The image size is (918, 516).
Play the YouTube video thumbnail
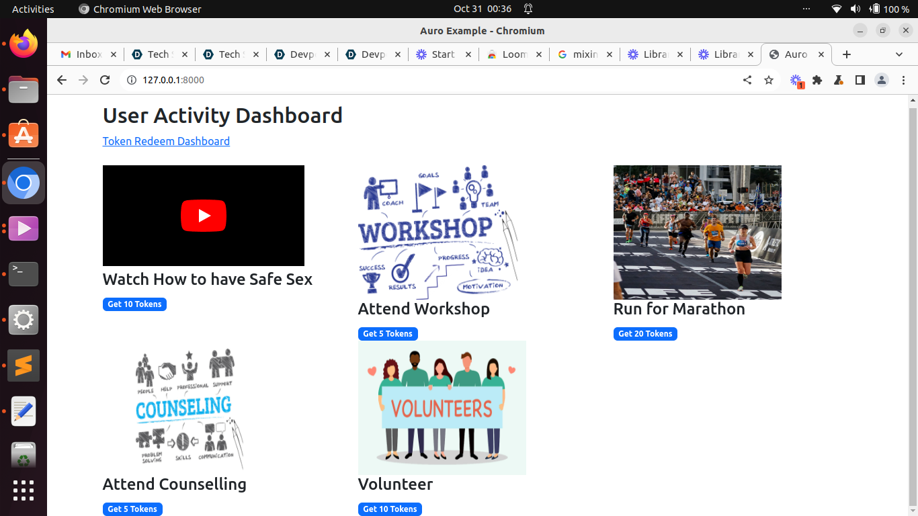click(204, 216)
